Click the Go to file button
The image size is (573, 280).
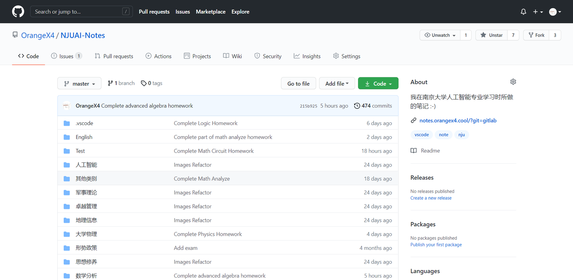tap(298, 83)
